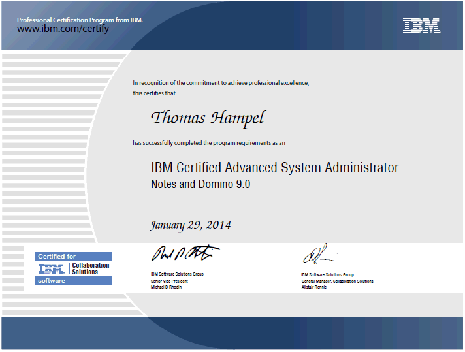Click 'IBM Software Solutions Group' above Senior Vice President
The image size is (465, 352).
177,274
